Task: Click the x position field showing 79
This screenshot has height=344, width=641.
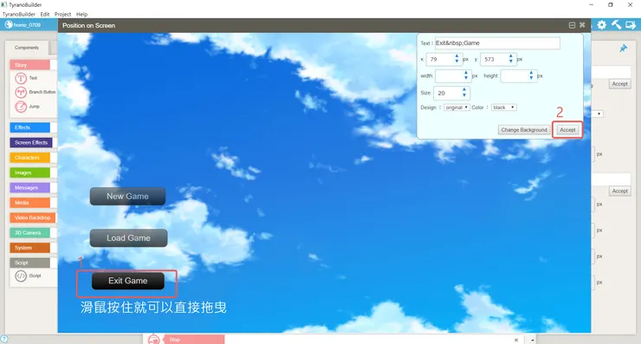Action: click(x=444, y=60)
